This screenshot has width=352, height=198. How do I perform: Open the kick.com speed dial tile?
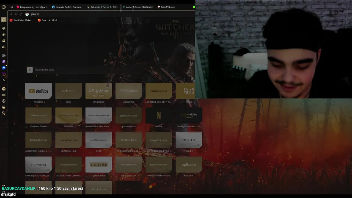pos(68,91)
